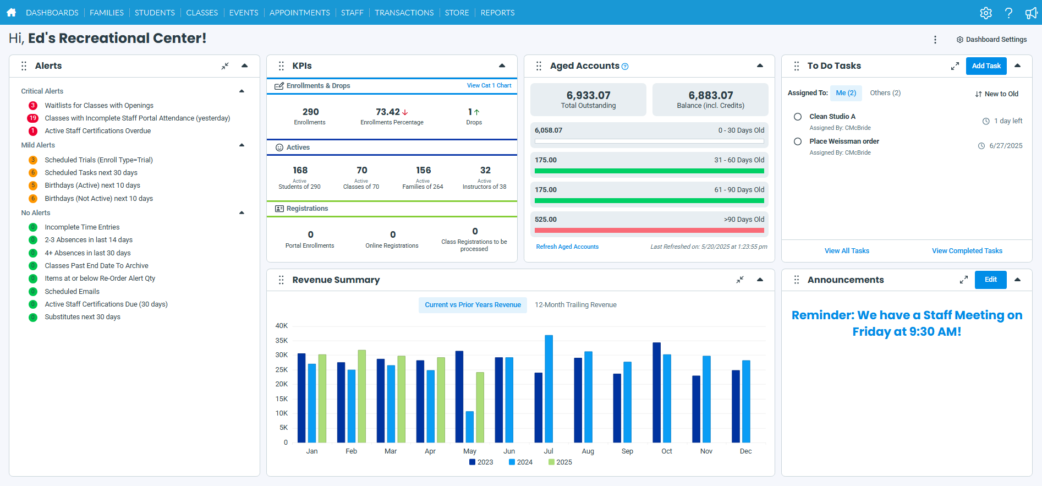Image resolution: width=1042 pixels, height=486 pixels.
Task: Click the three-dot menu beside Dashboard Settings
Action: coord(935,40)
